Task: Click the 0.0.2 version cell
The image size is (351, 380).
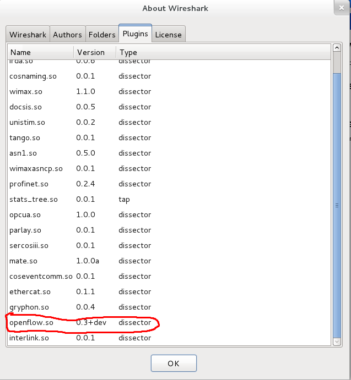Action: 85,123
